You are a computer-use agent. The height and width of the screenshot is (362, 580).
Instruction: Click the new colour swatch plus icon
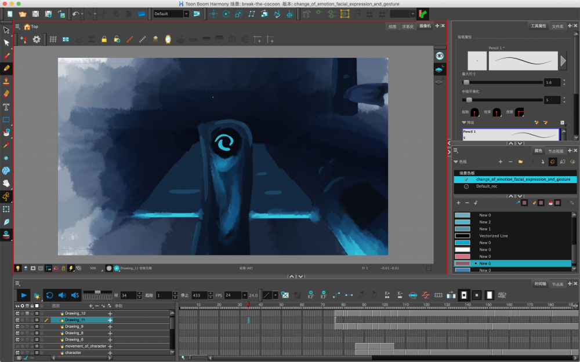(x=458, y=203)
